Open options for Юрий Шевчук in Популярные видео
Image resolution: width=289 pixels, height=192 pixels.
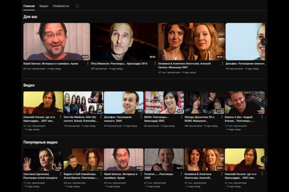coord(141,174)
